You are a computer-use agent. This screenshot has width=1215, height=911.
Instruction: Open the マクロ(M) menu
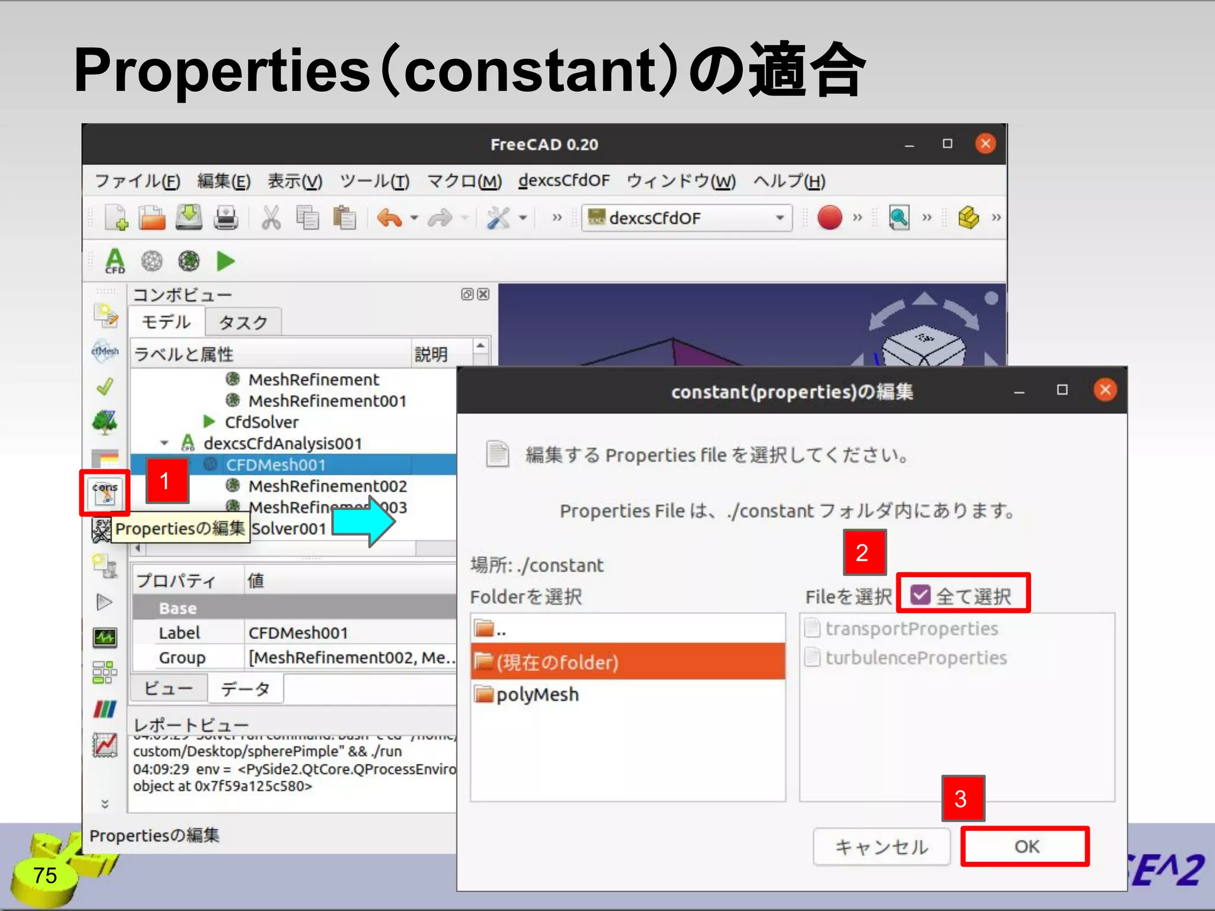click(x=465, y=180)
